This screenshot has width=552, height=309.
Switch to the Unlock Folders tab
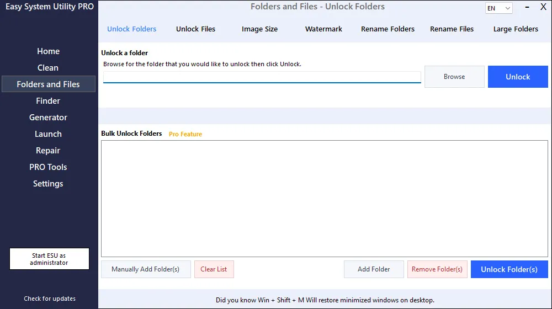coord(132,29)
